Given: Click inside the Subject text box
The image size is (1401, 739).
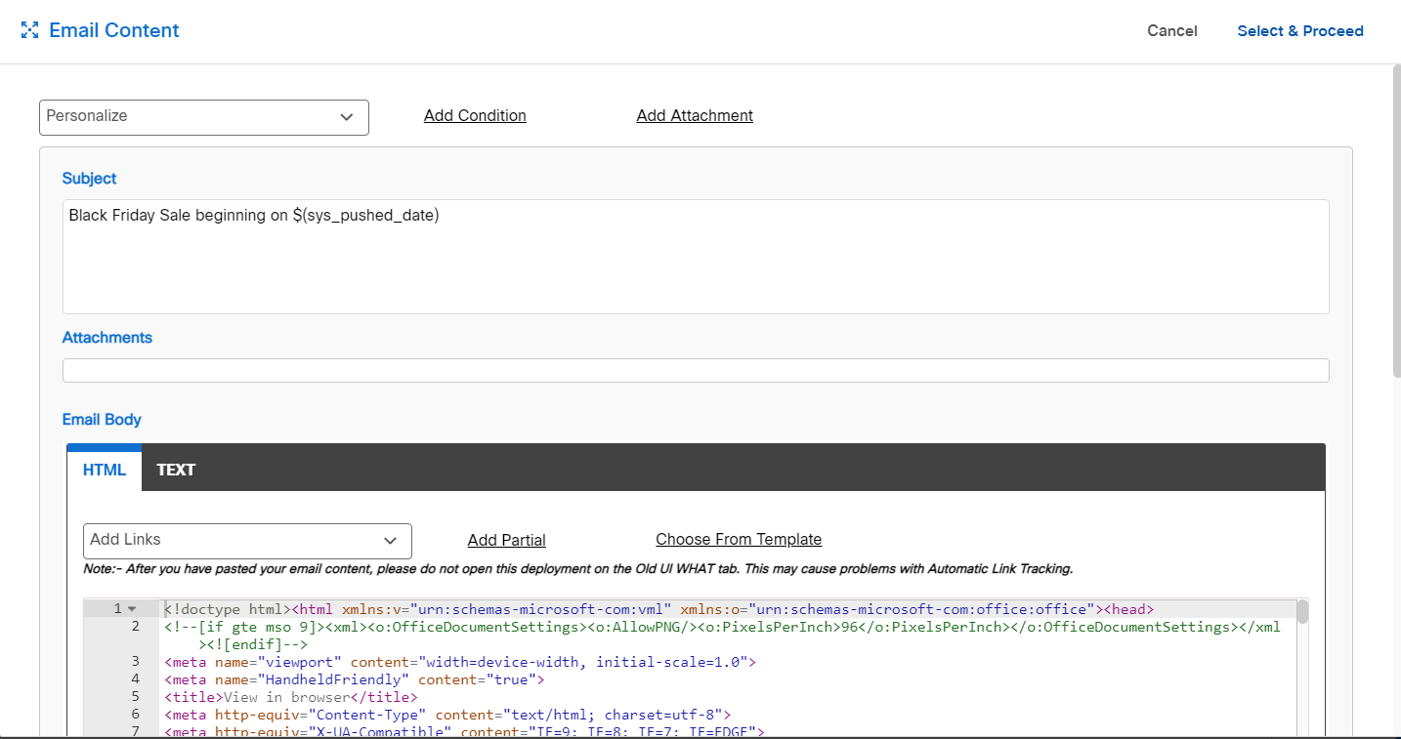Looking at the screenshot, I should tap(696, 257).
